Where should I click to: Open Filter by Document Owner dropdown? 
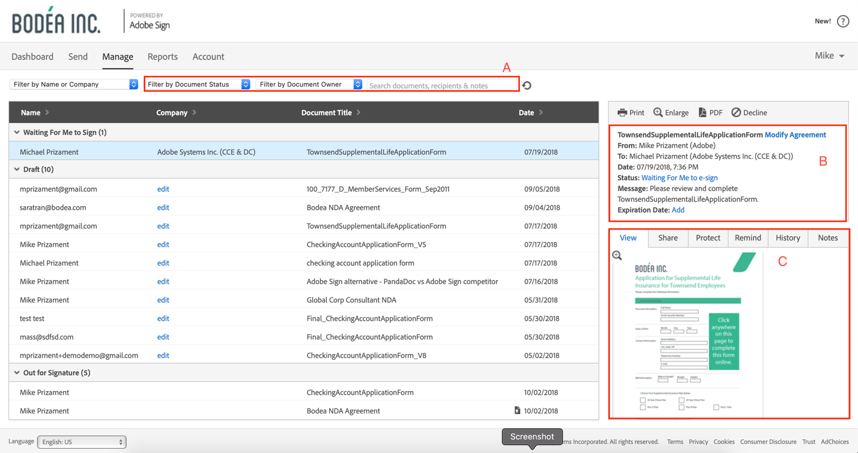pyautogui.click(x=310, y=85)
